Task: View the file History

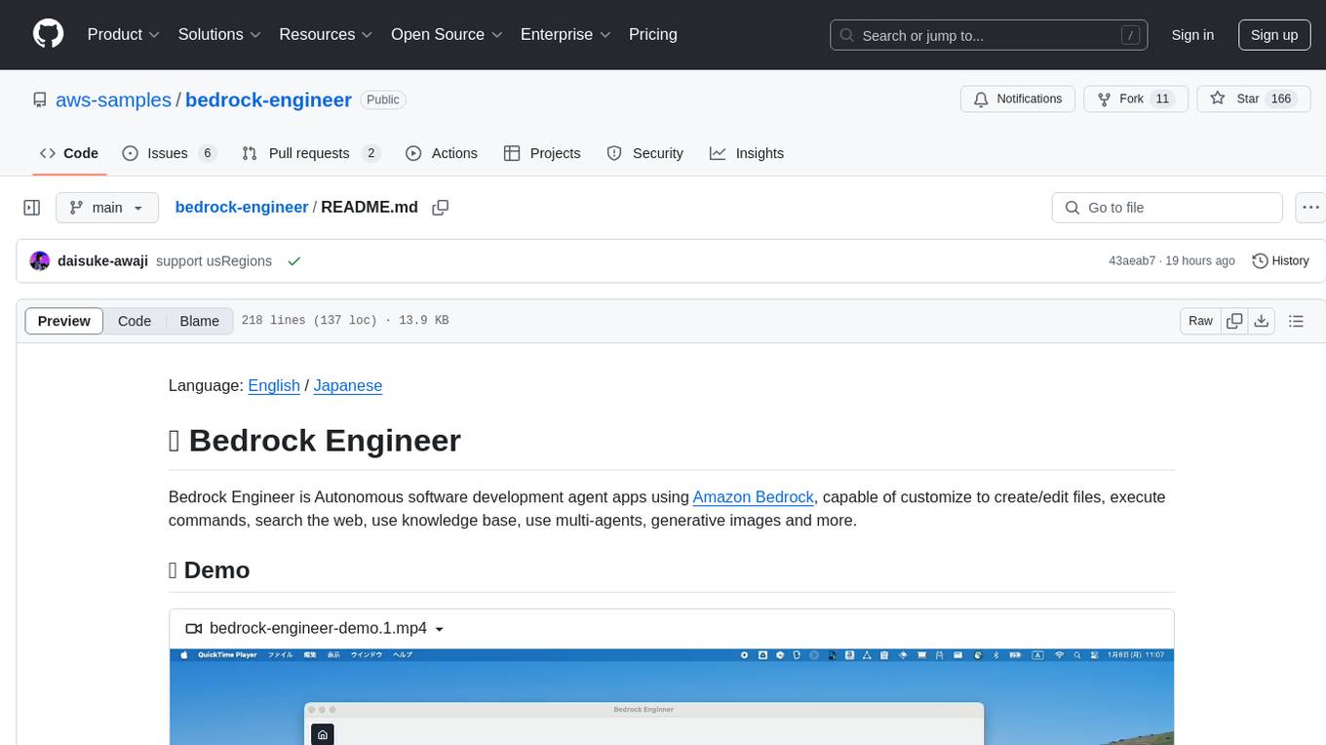Action: pos(1280,260)
